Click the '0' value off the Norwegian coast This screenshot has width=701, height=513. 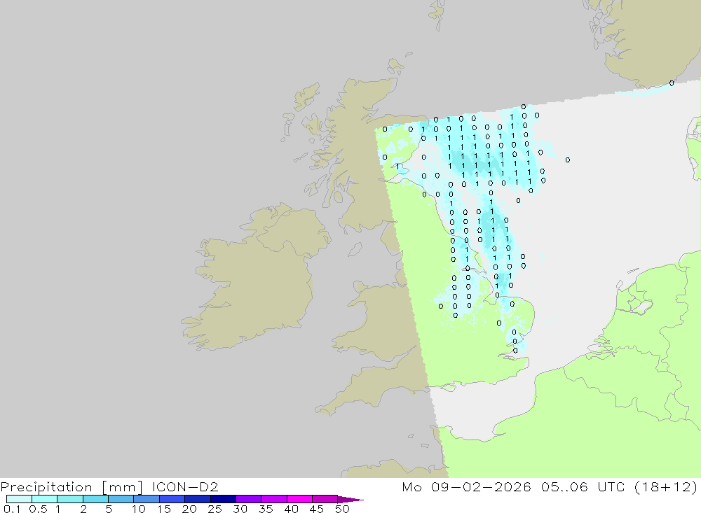click(x=672, y=83)
